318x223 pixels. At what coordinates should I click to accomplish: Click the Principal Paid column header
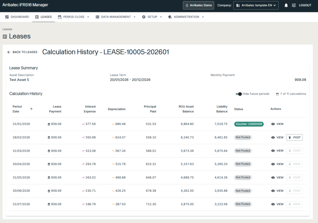[150, 109]
